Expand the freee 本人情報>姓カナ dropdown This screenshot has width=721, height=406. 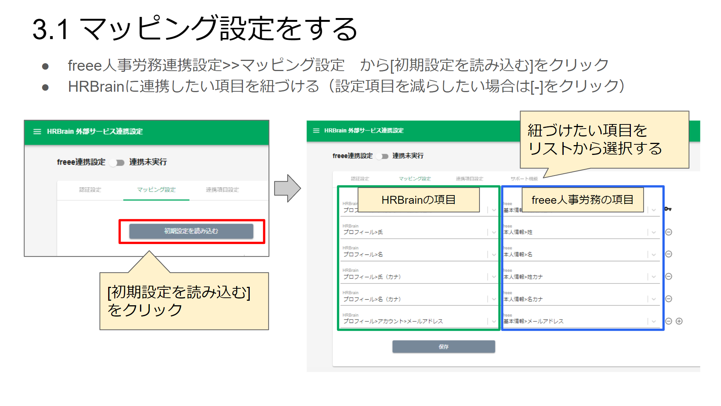pos(654,277)
